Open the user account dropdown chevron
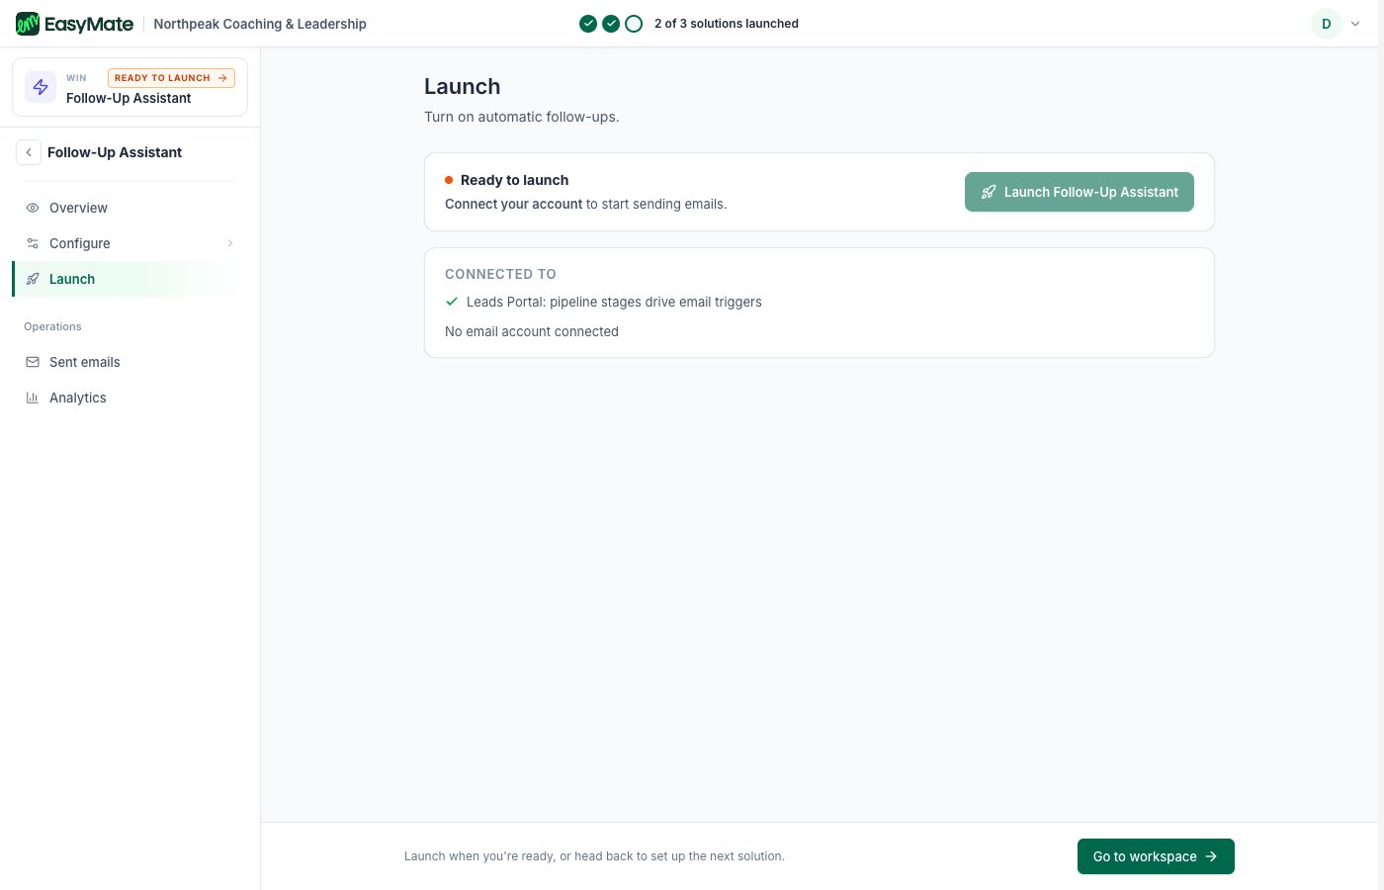Screen dimensions: 1384x890 [1355, 24]
